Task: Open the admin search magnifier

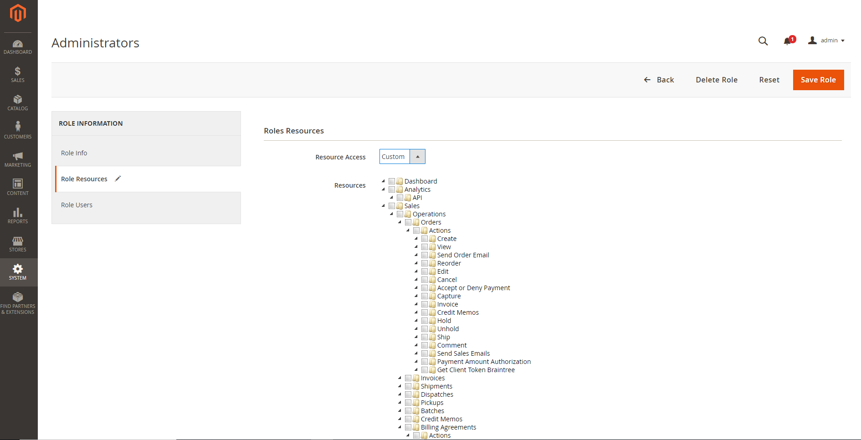Action: [x=763, y=41]
